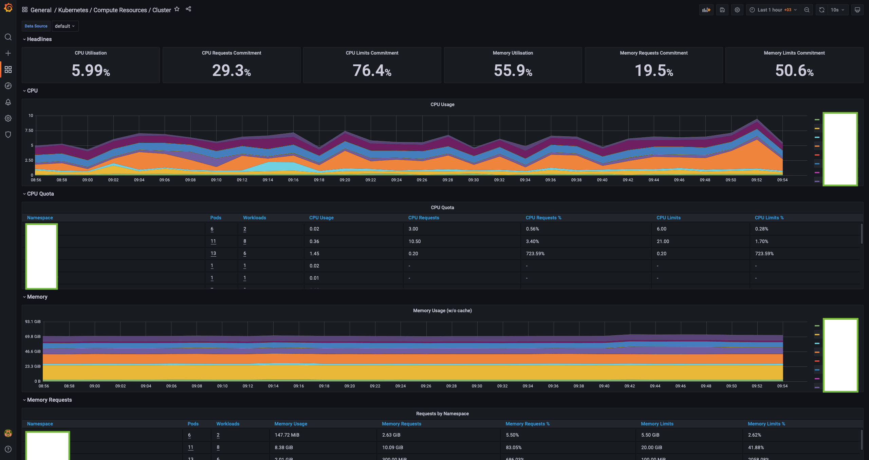Sort by Memory Requests column header
Image resolution: width=869 pixels, height=460 pixels.
click(x=402, y=424)
